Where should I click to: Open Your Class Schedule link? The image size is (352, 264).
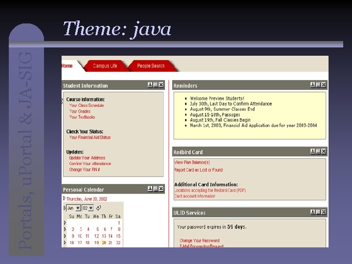tap(87, 105)
